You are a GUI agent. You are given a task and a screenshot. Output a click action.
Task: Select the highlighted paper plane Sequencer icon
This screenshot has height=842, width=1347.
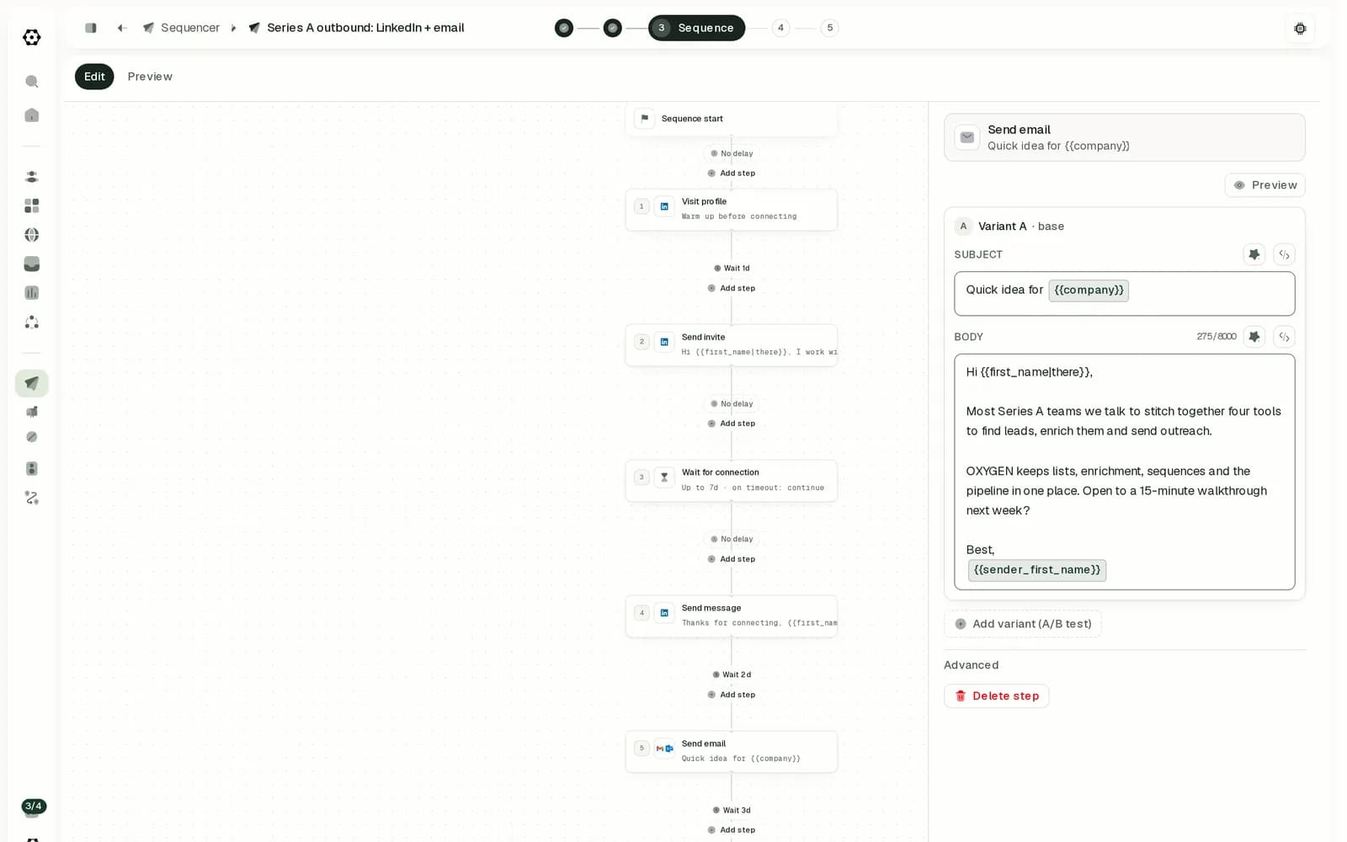(32, 383)
